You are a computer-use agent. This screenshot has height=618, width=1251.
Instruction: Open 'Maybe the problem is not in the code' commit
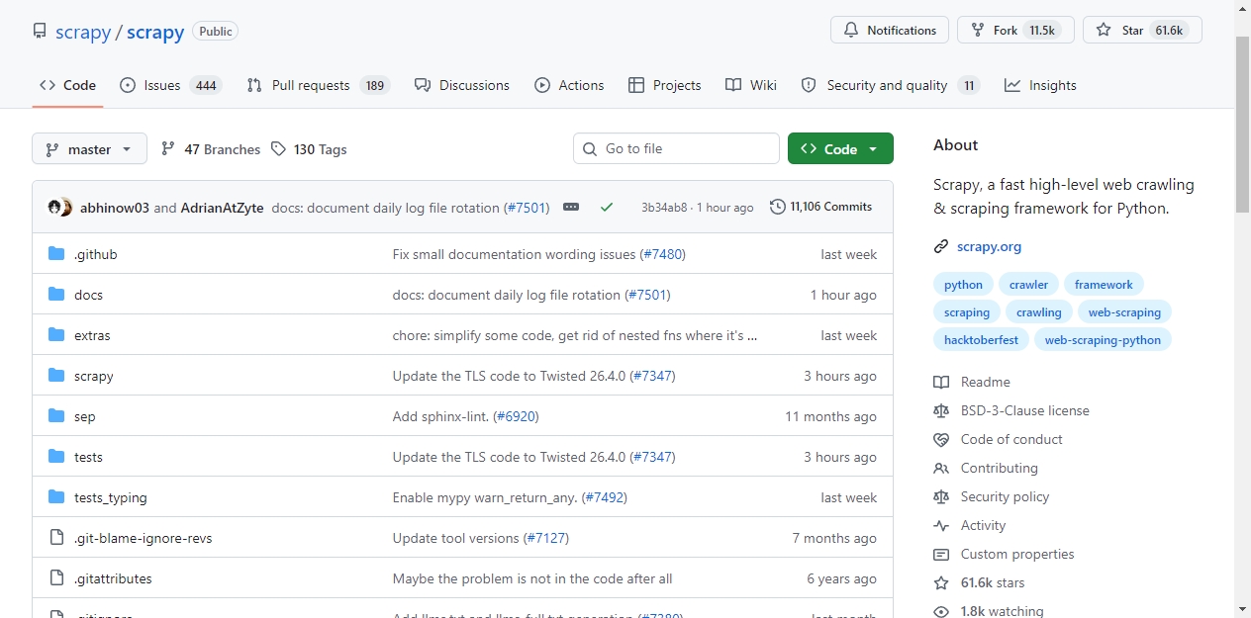coord(532,578)
